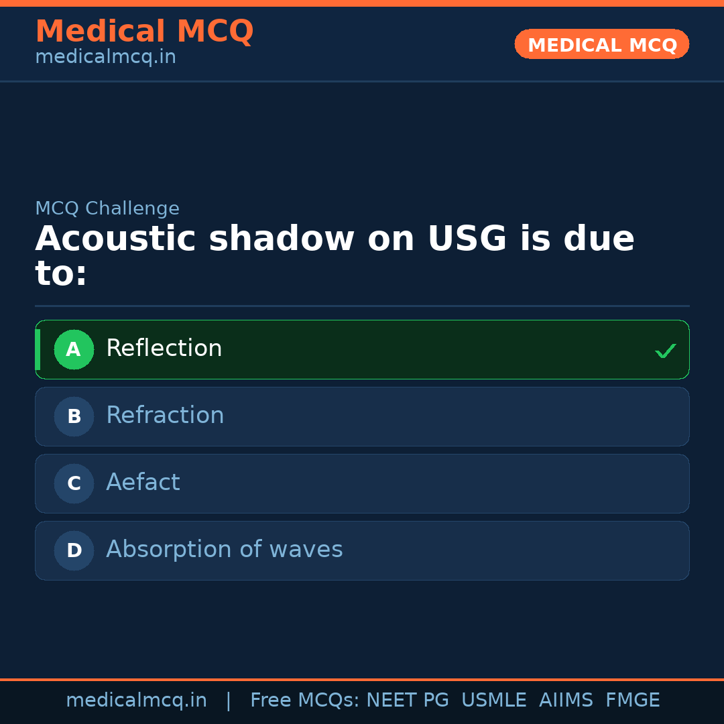724x724 pixels.
Task: Select the Absorption of waves option
Action: (x=362, y=550)
